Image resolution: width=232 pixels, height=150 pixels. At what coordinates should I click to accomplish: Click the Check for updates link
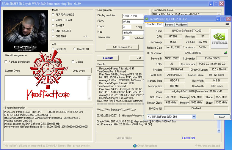click(x=147, y=146)
